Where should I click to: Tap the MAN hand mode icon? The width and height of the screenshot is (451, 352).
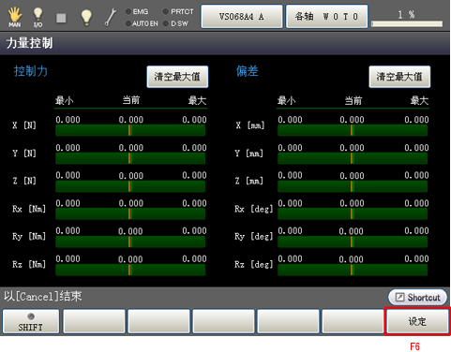(x=15, y=17)
